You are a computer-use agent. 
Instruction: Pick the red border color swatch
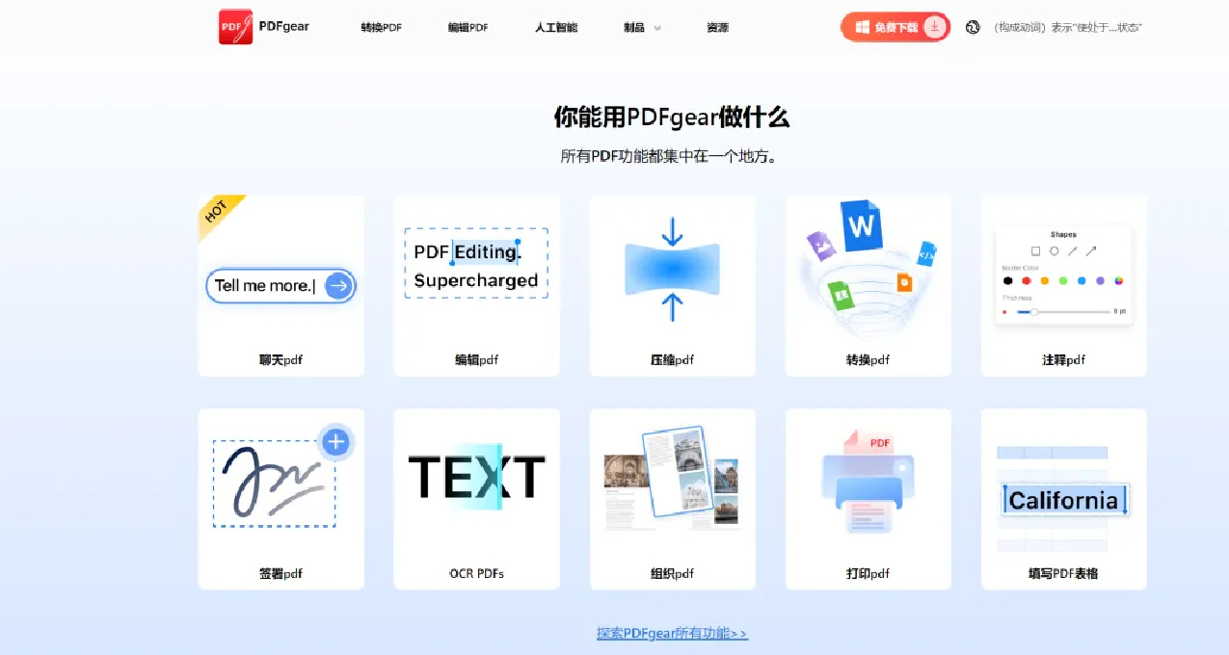(1026, 281)
